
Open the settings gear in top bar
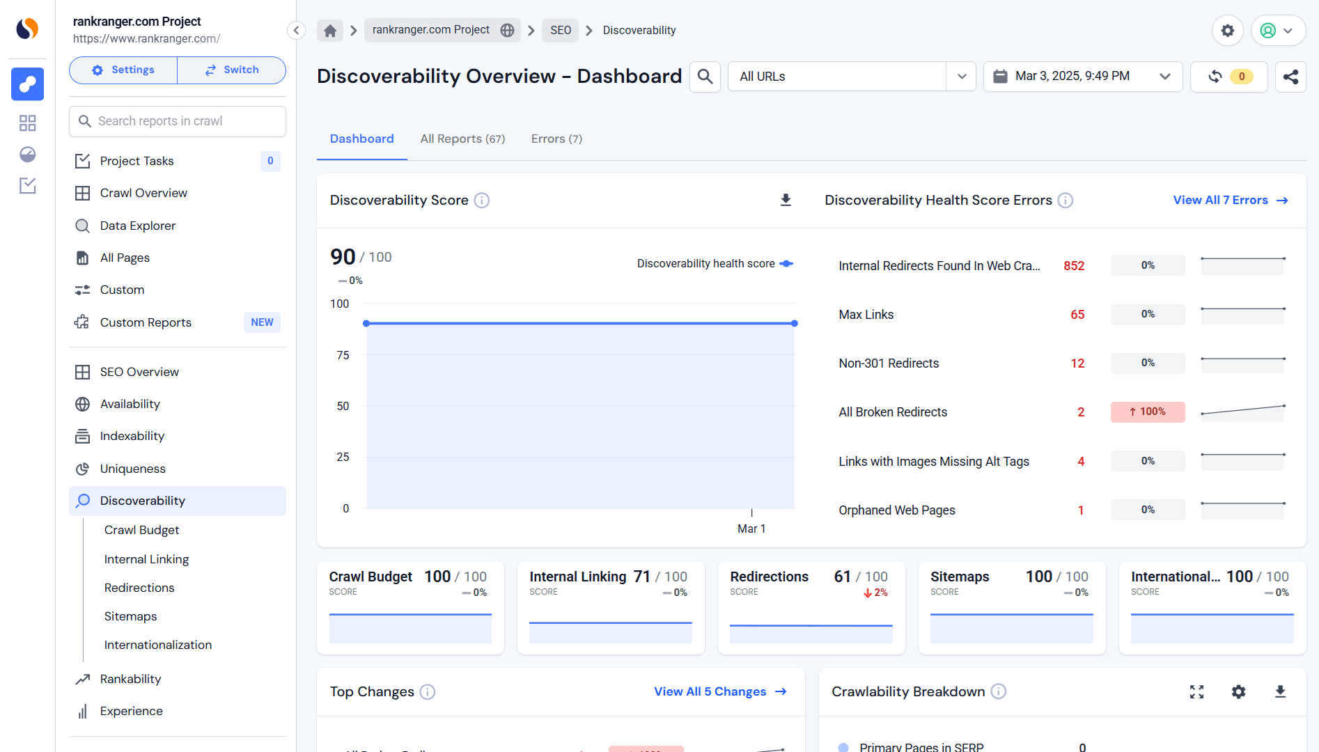click(1228, 31)
